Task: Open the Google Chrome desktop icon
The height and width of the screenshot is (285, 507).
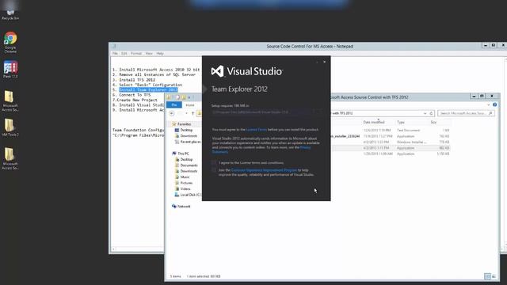Action: (x=10, y=42)
